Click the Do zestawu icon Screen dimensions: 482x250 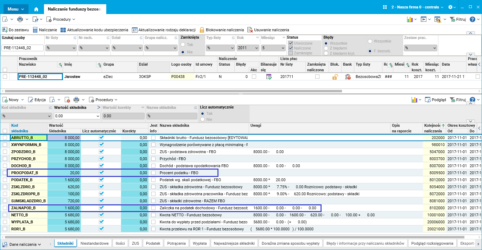click(x=5, y=30)
